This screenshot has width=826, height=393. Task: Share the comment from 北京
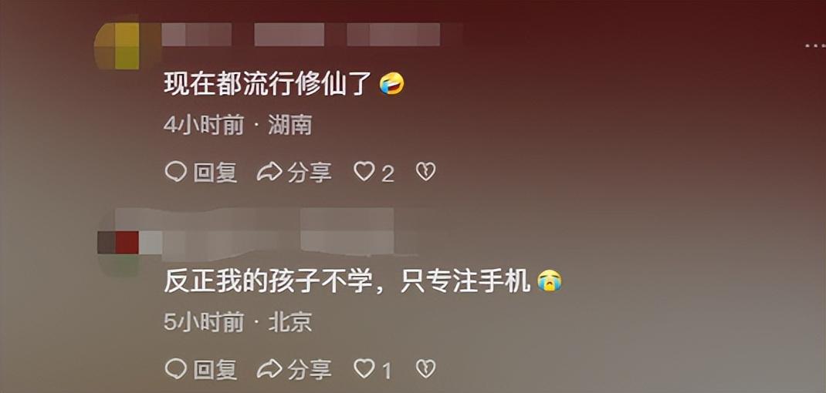pyautogui.click(x=294, y=369)
